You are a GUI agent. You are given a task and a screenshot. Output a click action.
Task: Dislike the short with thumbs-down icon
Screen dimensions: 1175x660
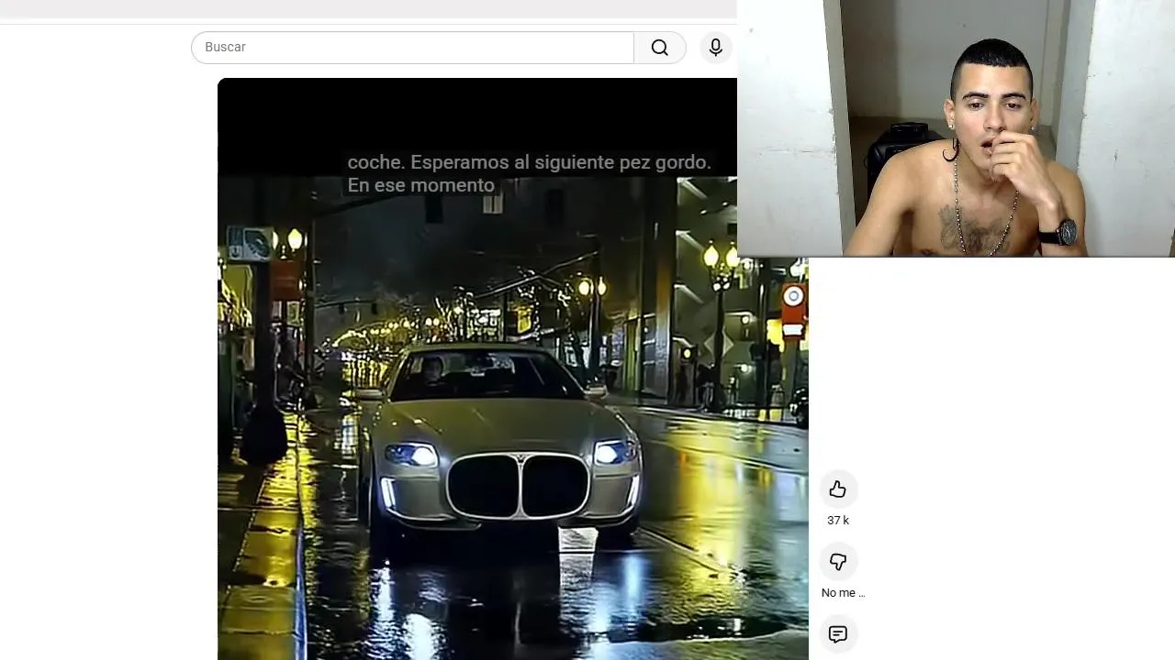click(x=838, y=562)
